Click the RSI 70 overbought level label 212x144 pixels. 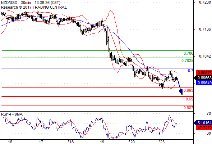(209, 113)
